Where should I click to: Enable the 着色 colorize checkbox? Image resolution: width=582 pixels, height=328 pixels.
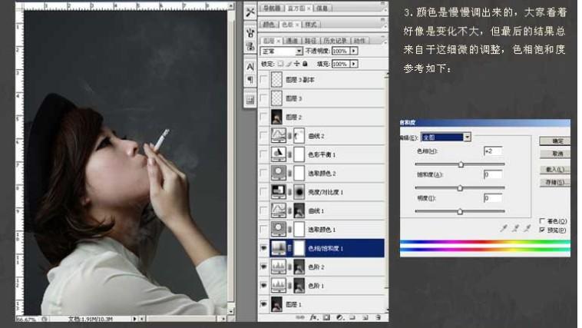(542, 221)
